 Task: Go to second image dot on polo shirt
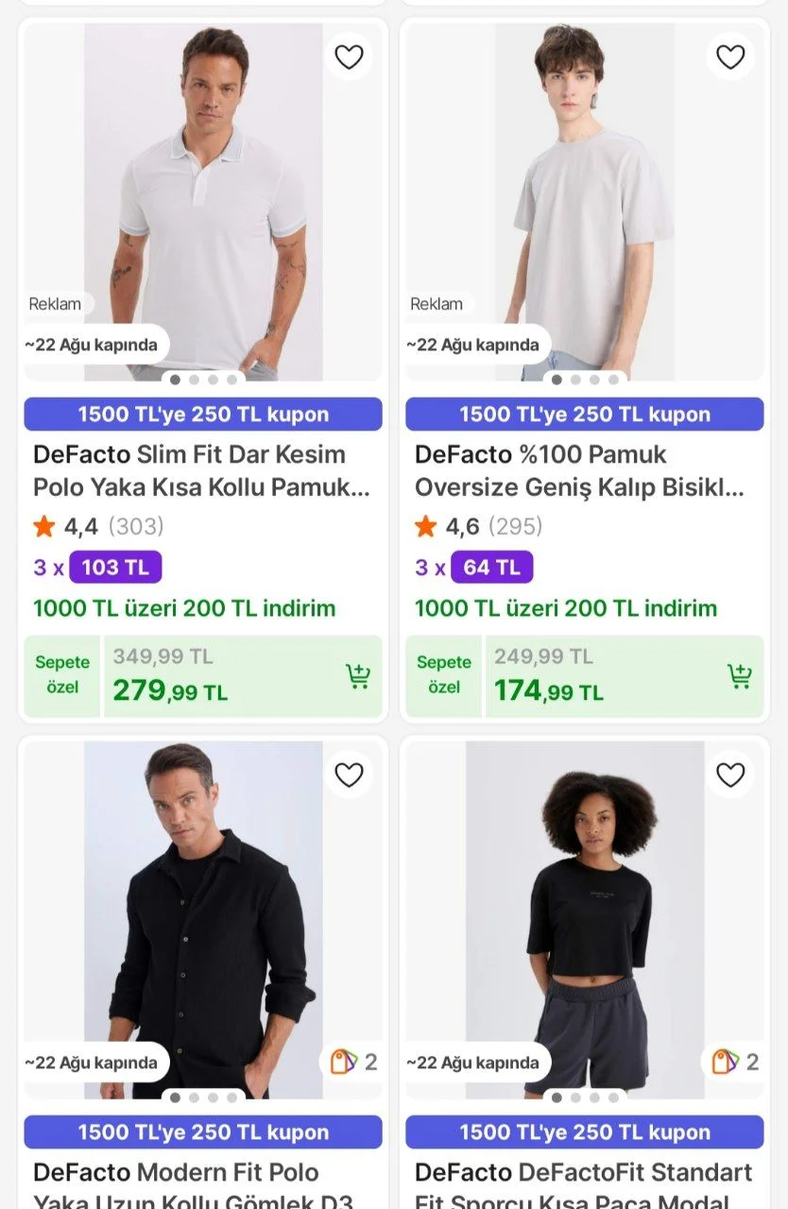pos(194,380)
